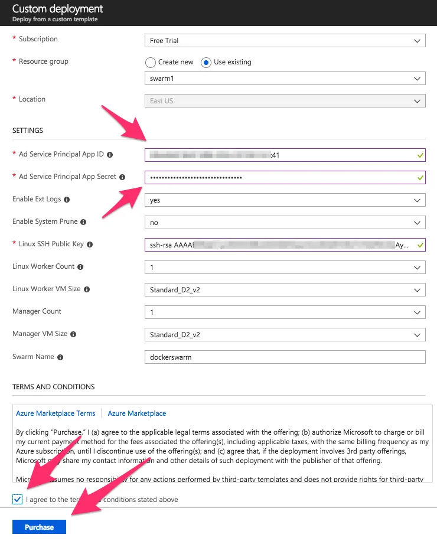View info for Linux Worker Count
Screen dimensions: 437x541
pos(80,267)
